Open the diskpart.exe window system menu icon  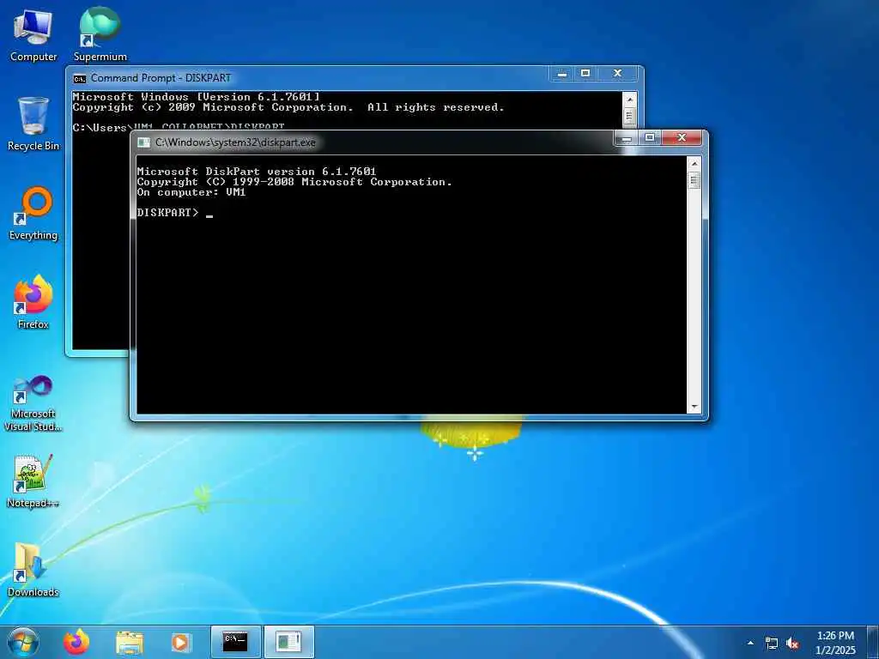[144, 142]
